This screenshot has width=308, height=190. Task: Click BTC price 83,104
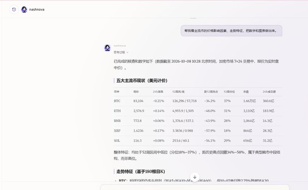[x=138, y=101]
